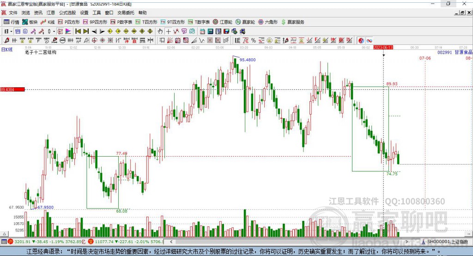473x256 pixels.
Task: Jump to first bar icon
Action: 78,31
